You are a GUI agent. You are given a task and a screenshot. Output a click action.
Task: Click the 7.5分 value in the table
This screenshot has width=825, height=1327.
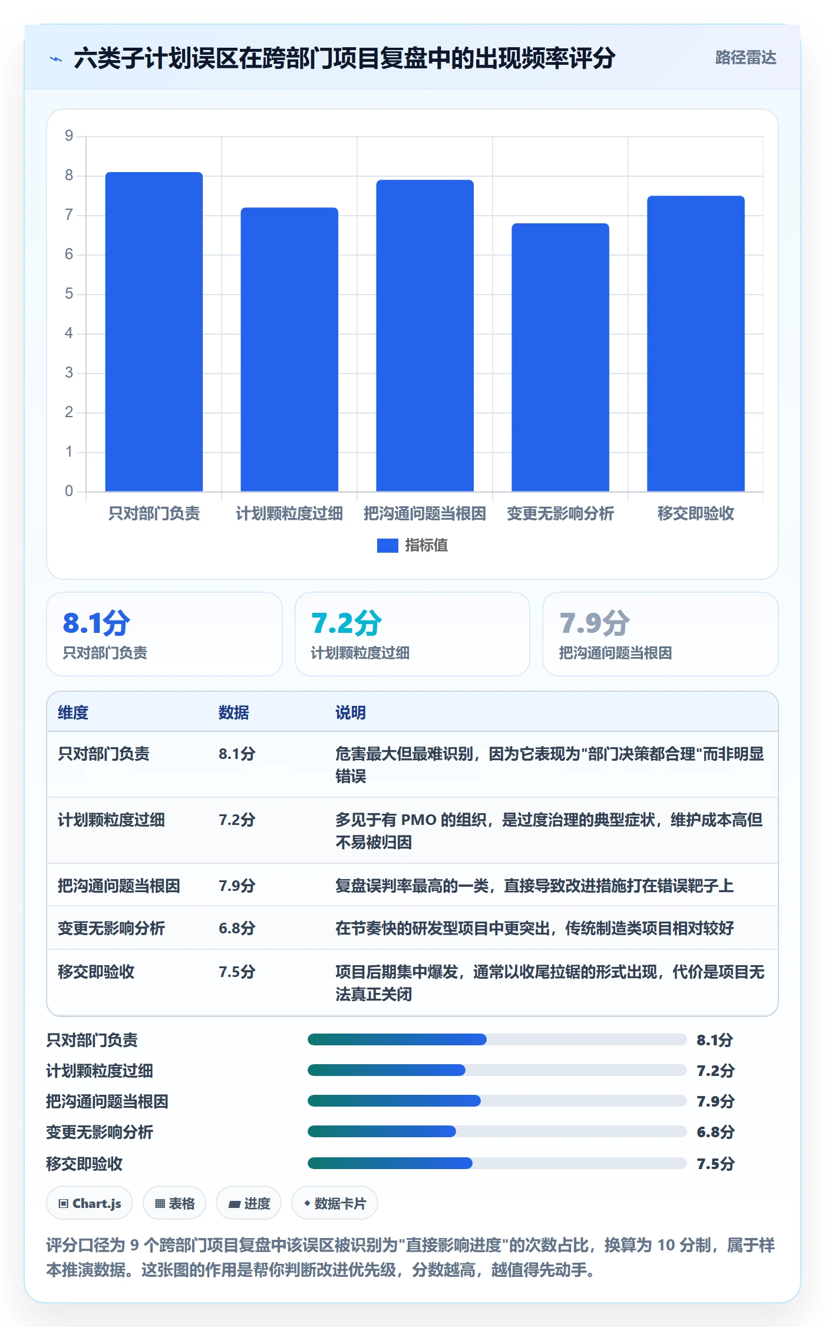pyautogui.click(x=237, y=972)
